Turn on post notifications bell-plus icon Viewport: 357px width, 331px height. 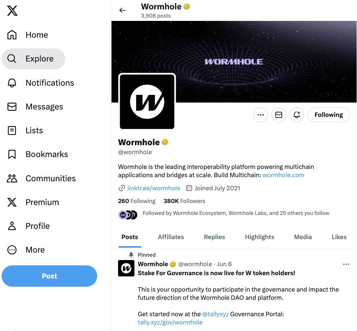point(297,115)
